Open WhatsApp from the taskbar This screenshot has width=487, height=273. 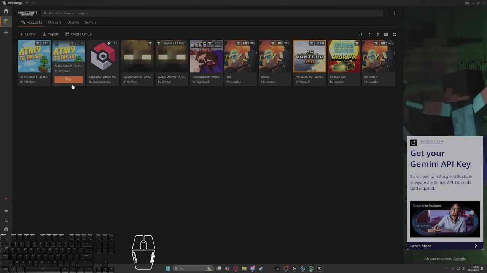coord(311,268)
